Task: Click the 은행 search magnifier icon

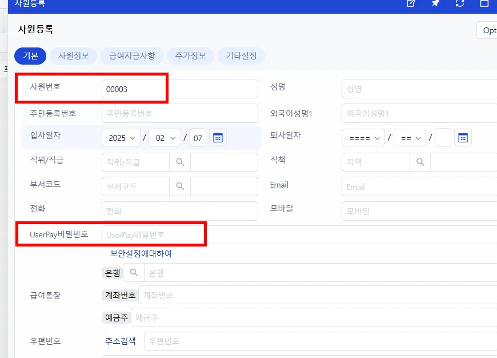Action: (134, 273)
